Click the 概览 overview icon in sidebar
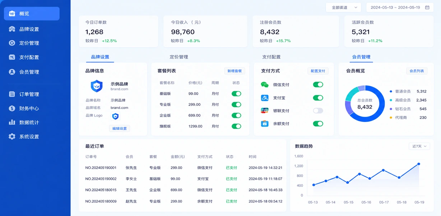The image size is (441, 216). 12,14
